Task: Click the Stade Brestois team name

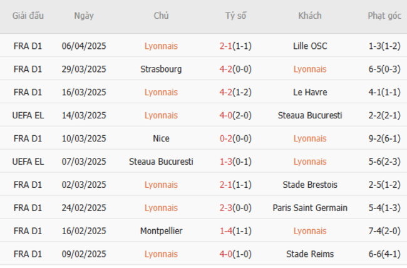Action: [309, 185]
